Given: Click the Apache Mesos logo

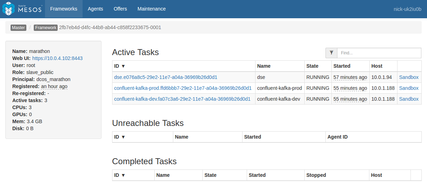Looking at the screenshot, I should [x=22, y=9].
